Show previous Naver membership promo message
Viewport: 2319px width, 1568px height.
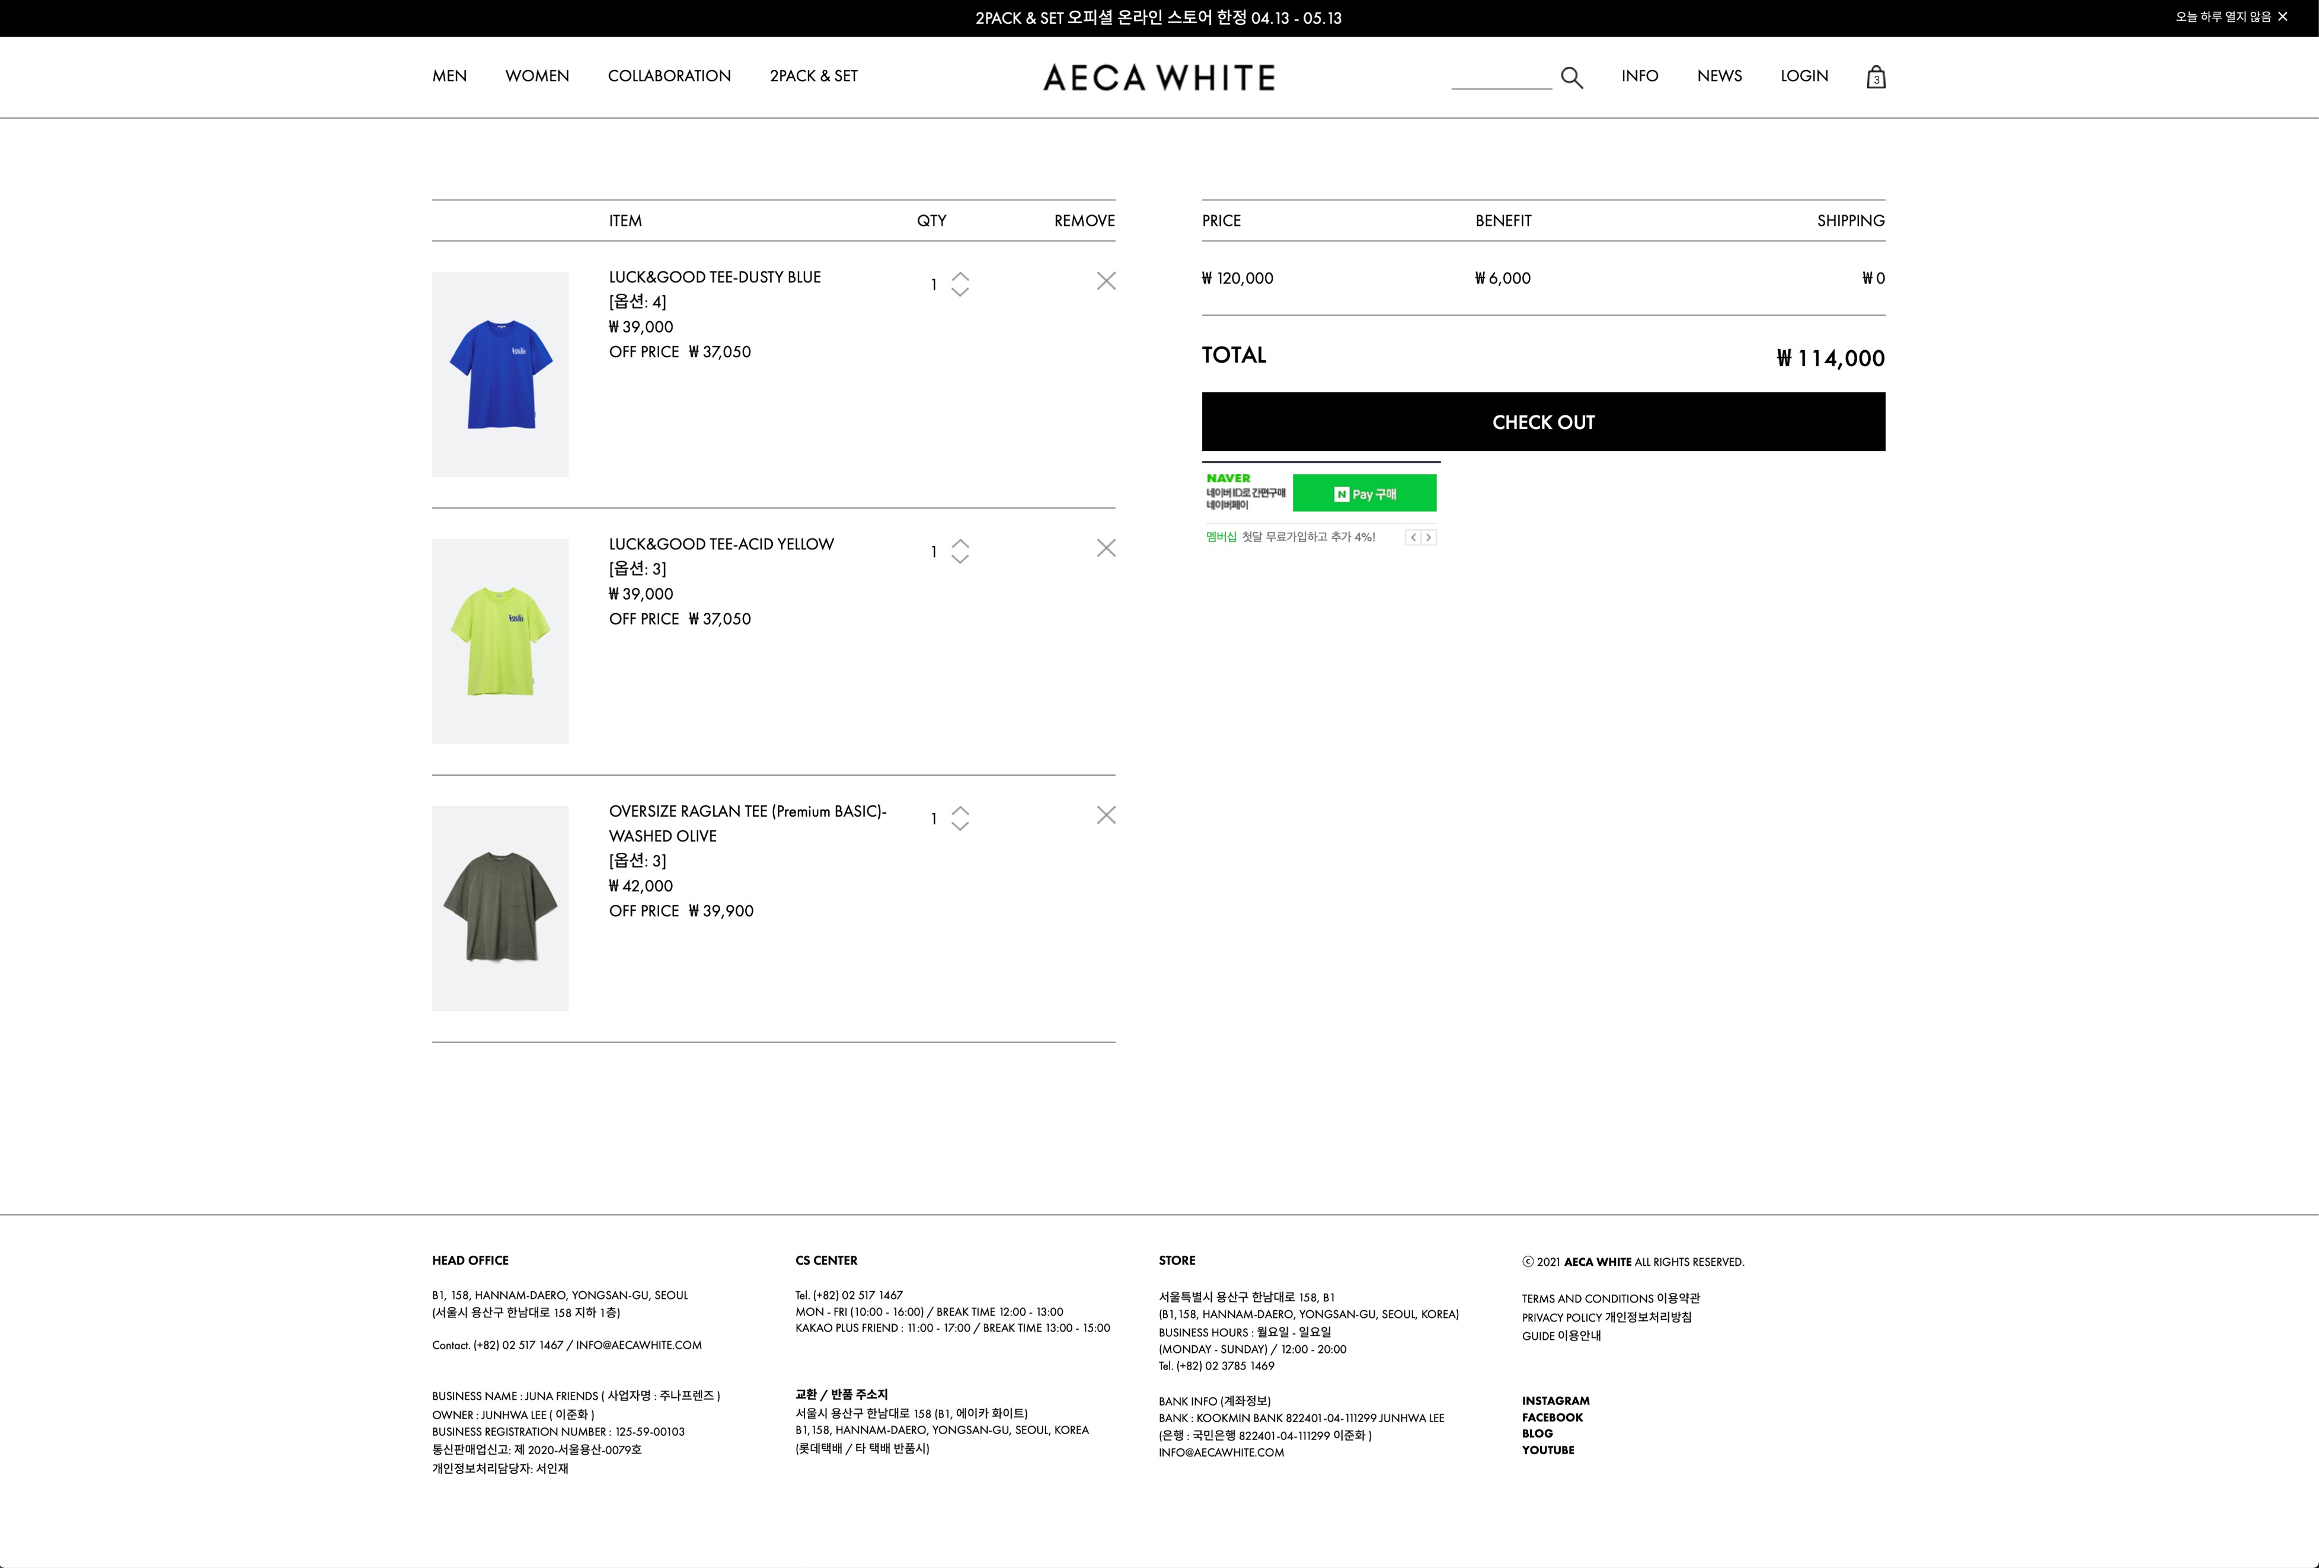(x=1413, y=537)
